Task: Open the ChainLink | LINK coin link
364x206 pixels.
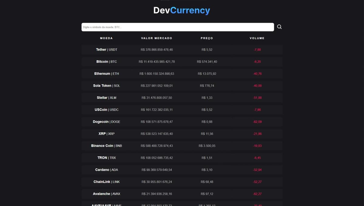Action: 106,182
